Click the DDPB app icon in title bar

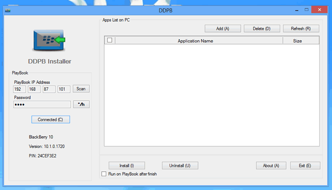pyautogui.click(x=8, y=11)
